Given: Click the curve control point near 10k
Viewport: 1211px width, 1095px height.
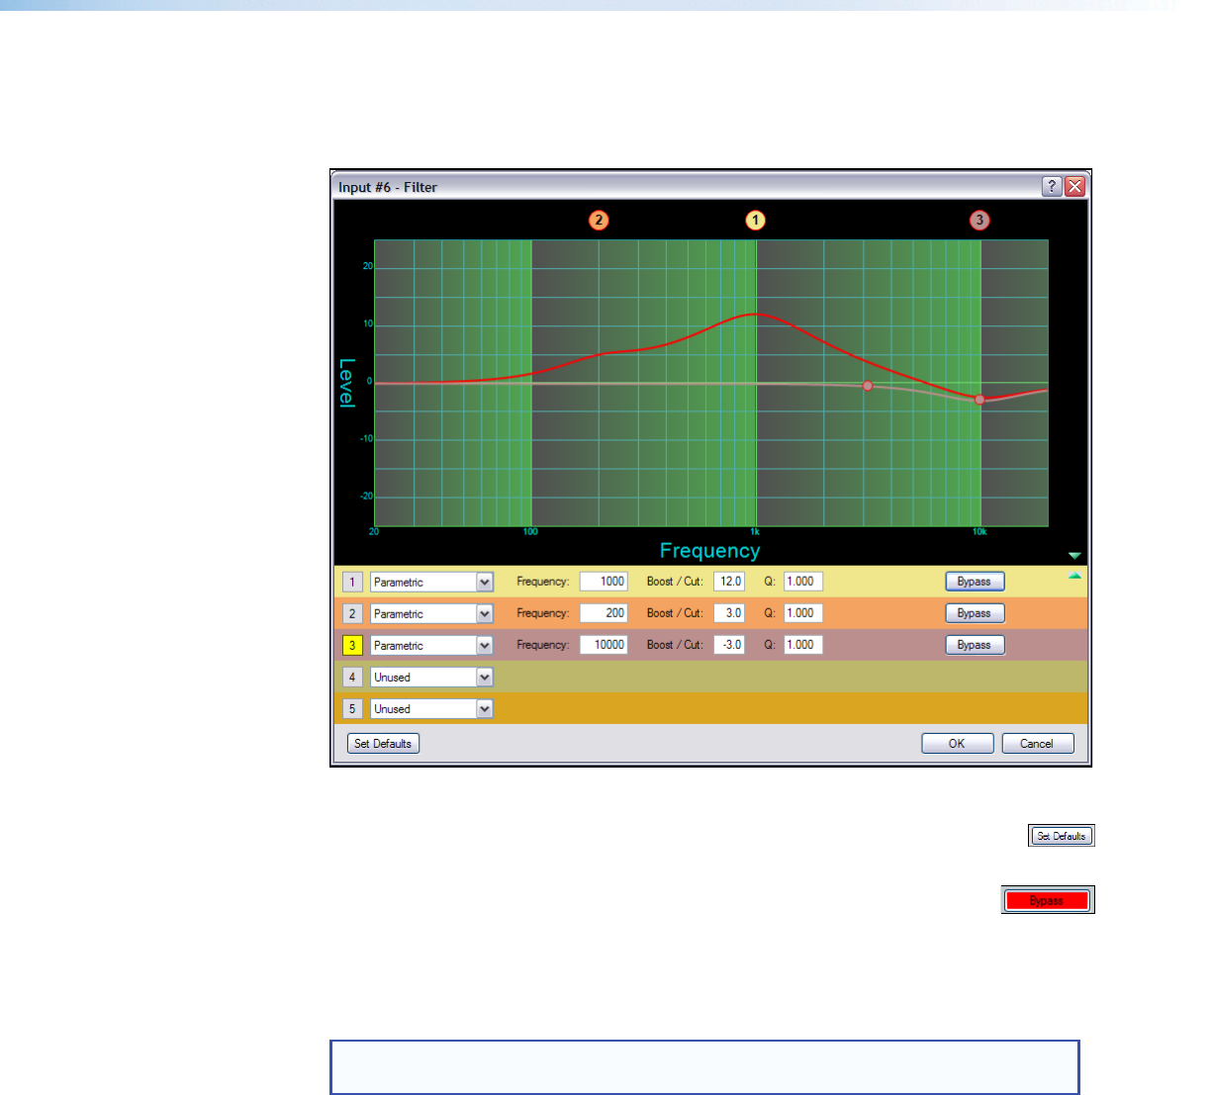Looking at the screenshot, I should pos(979,400).
